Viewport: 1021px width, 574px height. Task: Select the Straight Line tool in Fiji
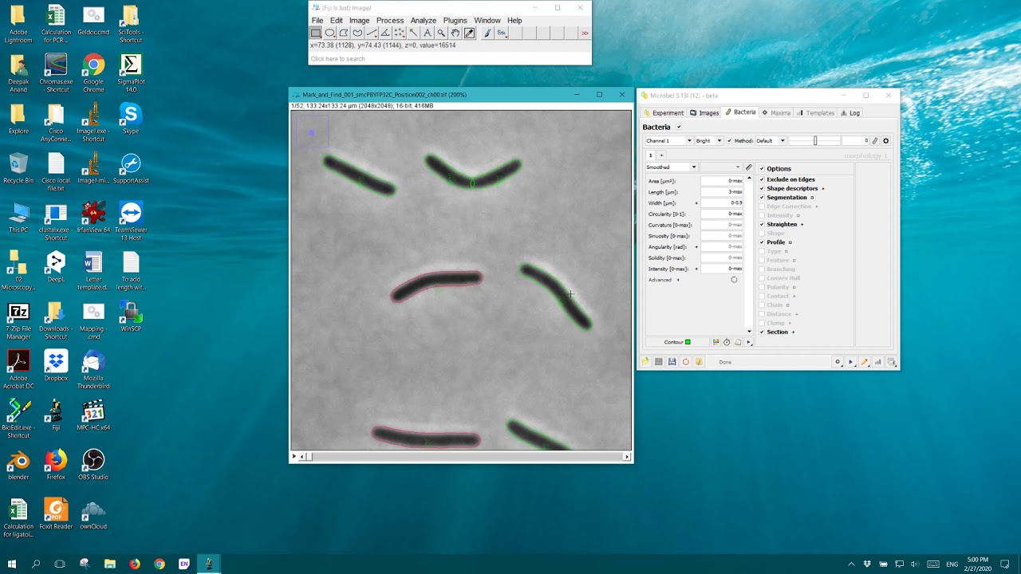coord(372,33)
